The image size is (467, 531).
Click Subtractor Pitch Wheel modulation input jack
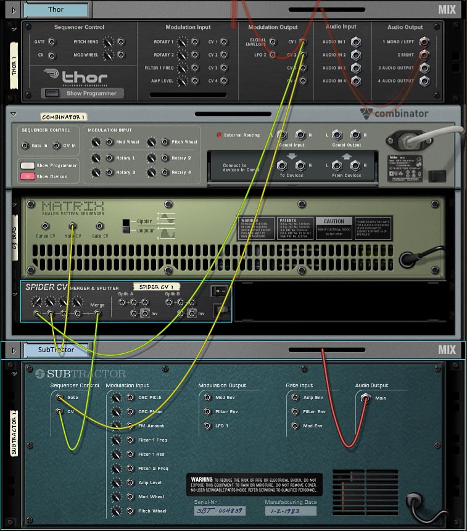pyautogui.click(x=130, y=511)
